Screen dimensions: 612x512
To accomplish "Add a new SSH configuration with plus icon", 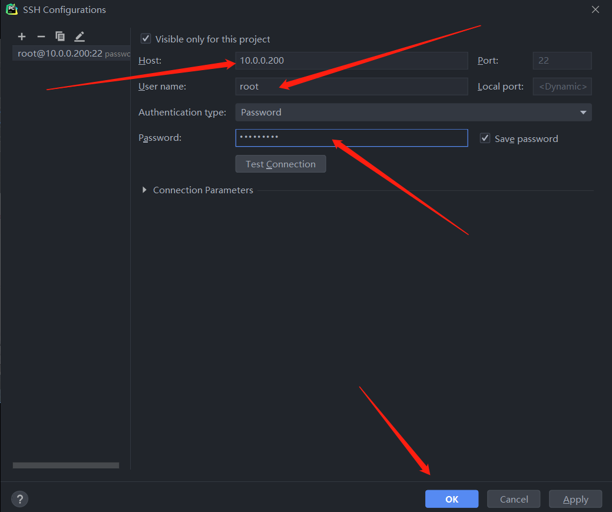I will click(x=22, y=37).
